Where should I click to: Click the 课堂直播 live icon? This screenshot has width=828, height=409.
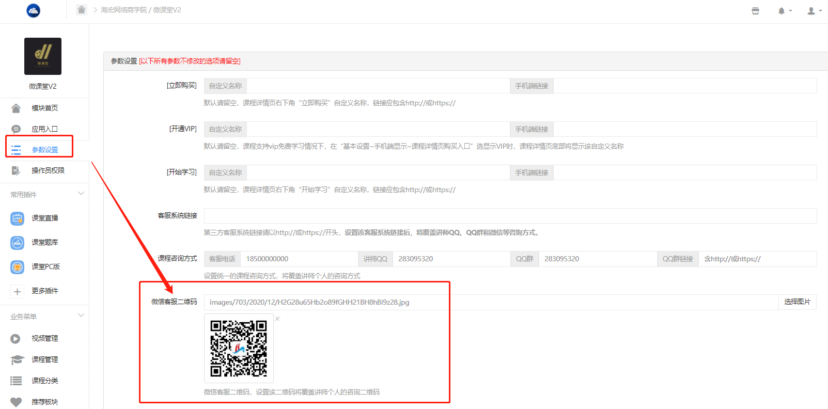[17, 218]
